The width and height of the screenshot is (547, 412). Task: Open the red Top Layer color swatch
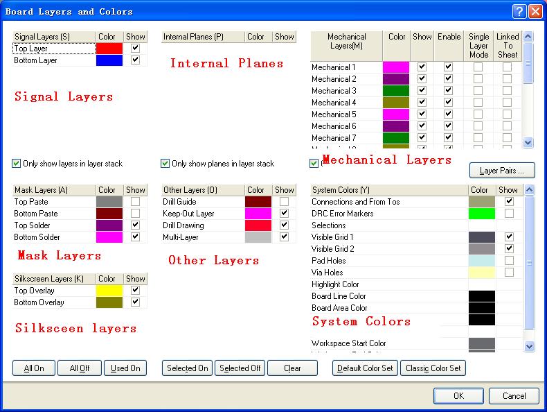(109, 49)
